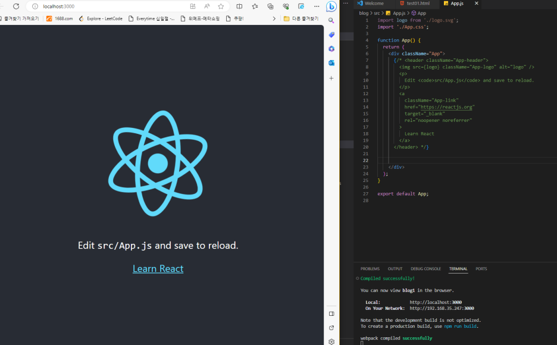This screenshot has height=345, width=557.
Task: Activate Read aloud icon in address bar
Action: click(206, 7)
